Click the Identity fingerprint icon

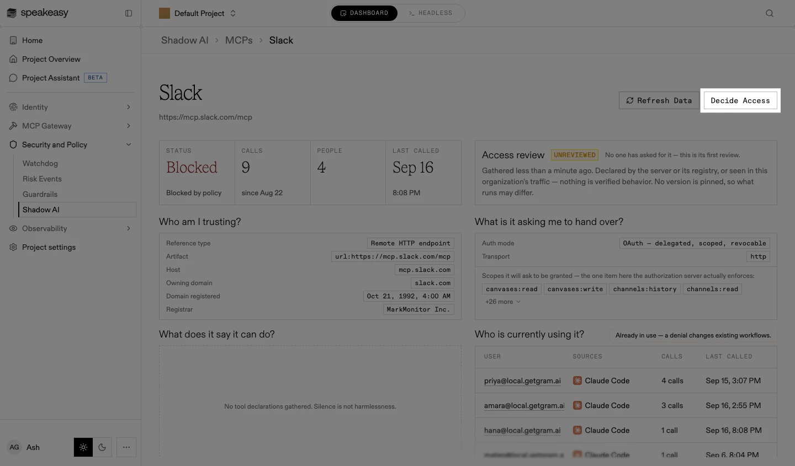13,107
